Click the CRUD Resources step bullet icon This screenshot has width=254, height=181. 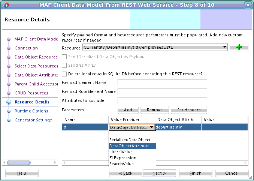tap(9, 93)
